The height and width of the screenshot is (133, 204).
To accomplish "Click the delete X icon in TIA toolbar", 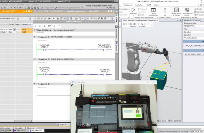I will [x=11, y=8].
